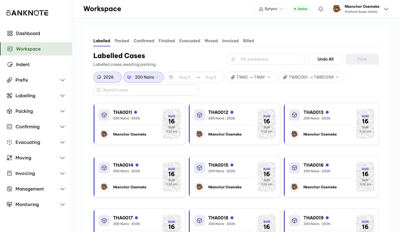The height and width of the screenshot is (232, 400).
Task: Click the Labelling scanner icon
Action: click(9, 96)
